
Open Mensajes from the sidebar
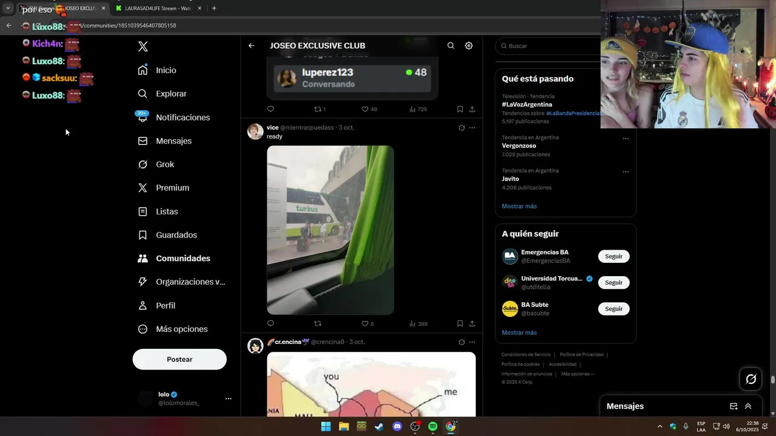pos(164,140)
